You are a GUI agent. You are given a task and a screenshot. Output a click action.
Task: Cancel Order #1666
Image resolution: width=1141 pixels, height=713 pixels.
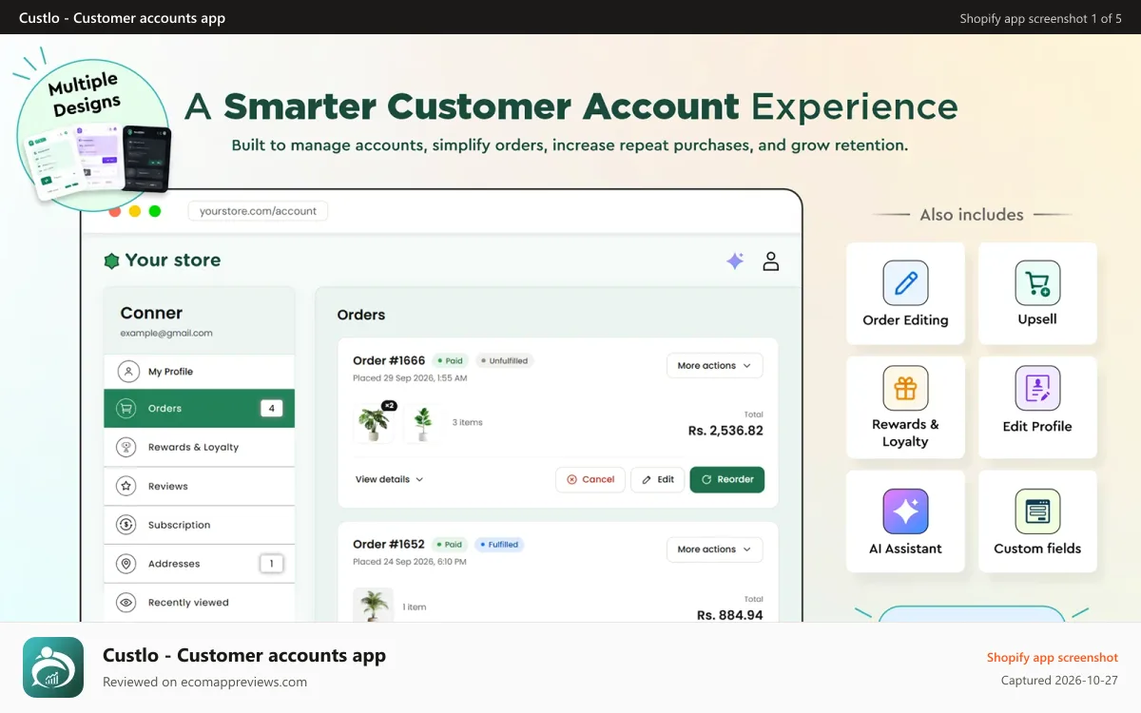pos(590,479)
